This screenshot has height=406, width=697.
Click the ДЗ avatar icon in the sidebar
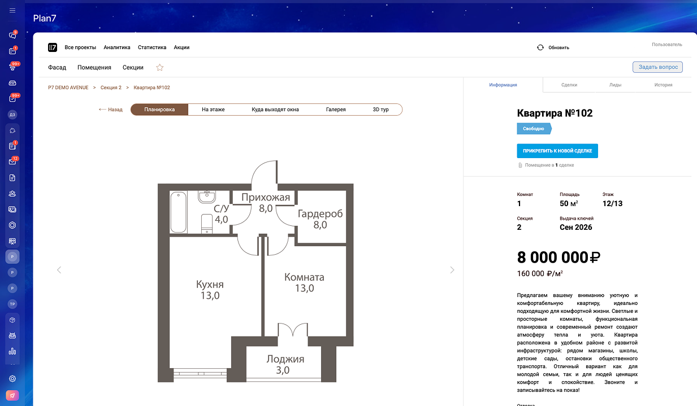coord(12,115)
